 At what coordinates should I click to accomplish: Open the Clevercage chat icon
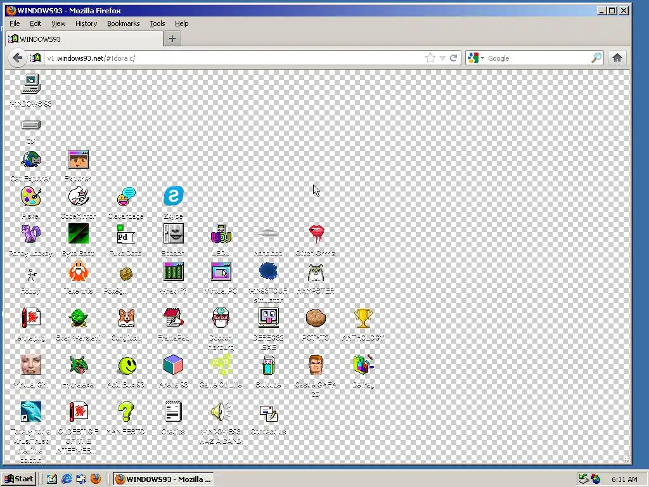pos(126,197)
